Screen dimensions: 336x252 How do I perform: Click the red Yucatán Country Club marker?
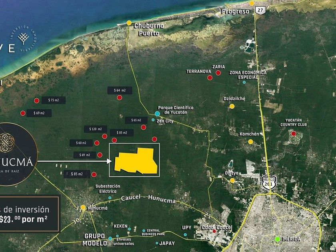tap(294, 134)
